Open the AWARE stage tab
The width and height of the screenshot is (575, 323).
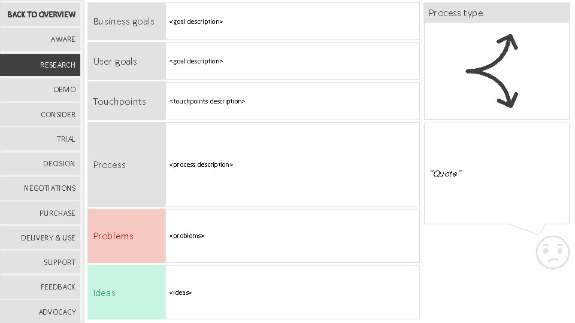click(x=41, y=39)
